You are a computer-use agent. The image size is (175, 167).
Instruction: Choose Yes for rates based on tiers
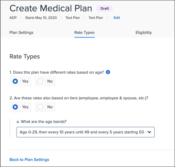click(x=15, y=107)
